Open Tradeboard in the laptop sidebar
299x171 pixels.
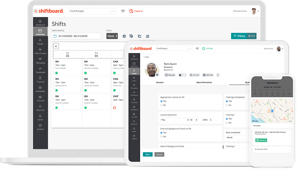point(40,70)
